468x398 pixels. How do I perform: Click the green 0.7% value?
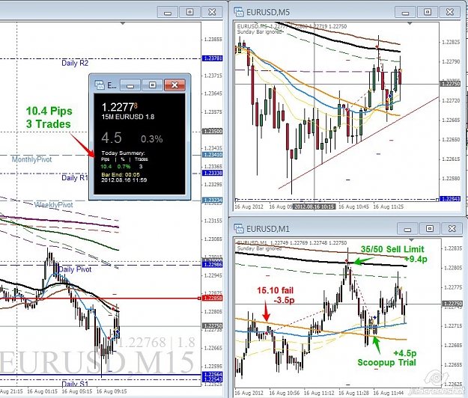pos(124,167)
